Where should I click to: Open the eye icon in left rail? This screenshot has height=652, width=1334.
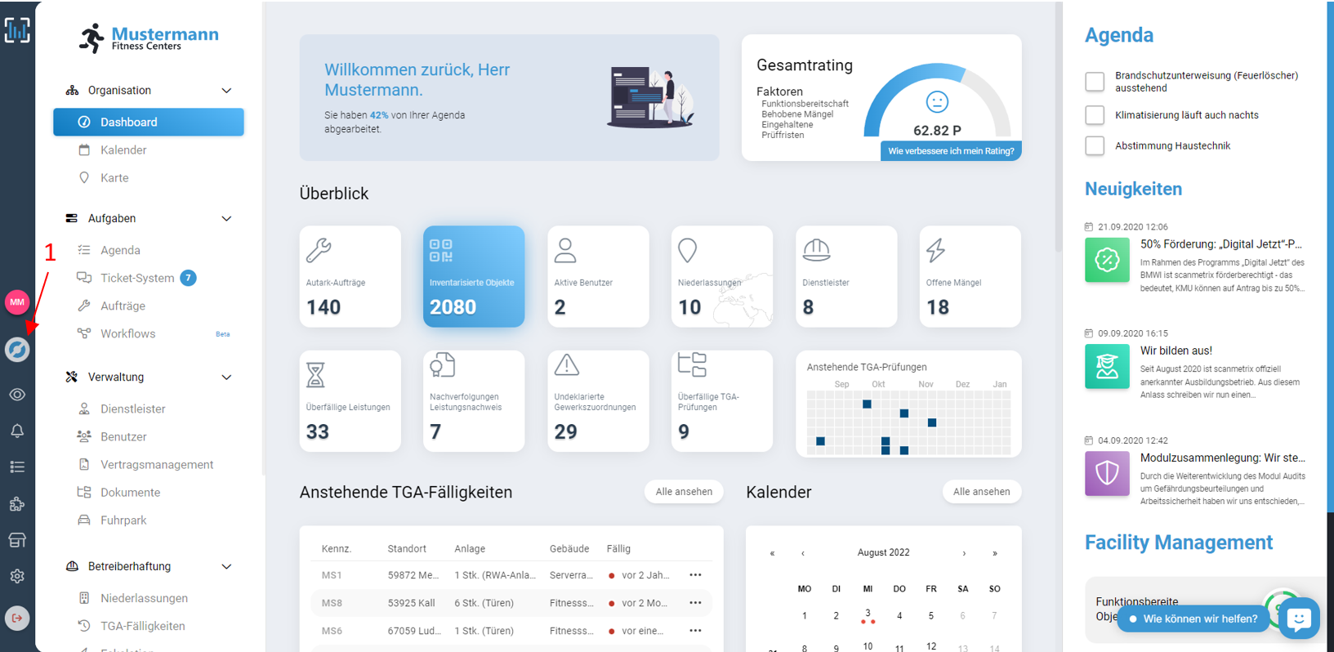(17, 395)
